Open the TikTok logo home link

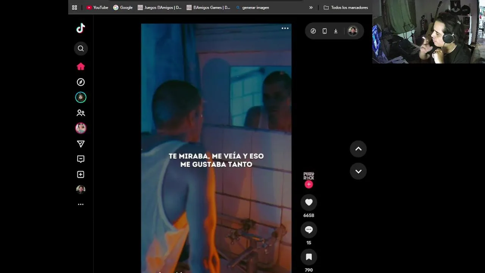(x=81, y=28)
